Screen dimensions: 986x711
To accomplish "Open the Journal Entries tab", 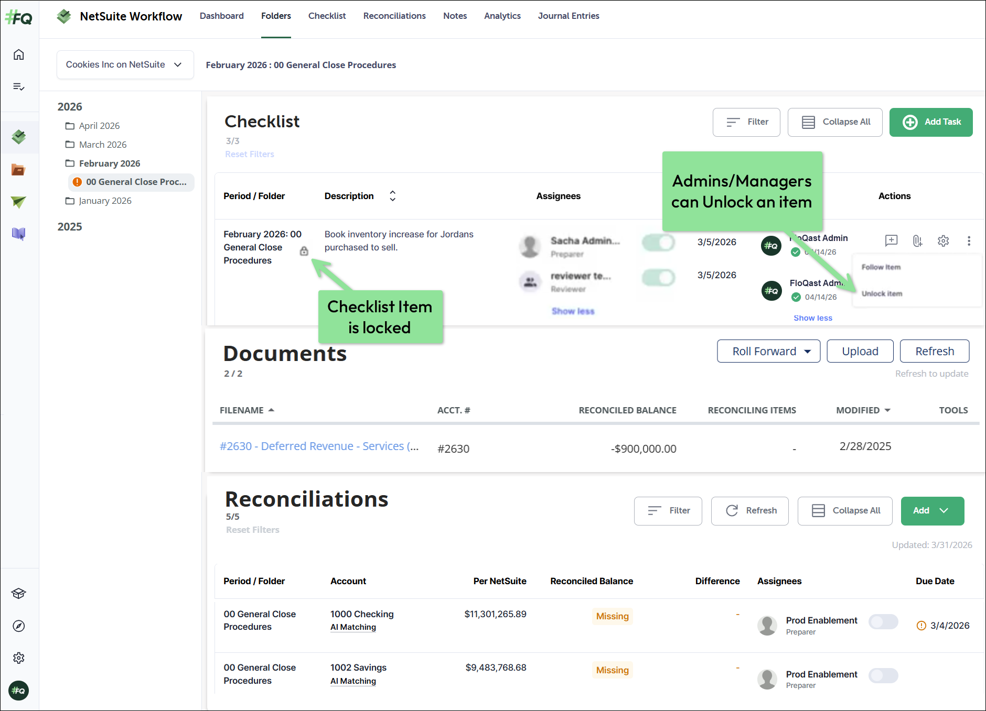I will point(569,16).
